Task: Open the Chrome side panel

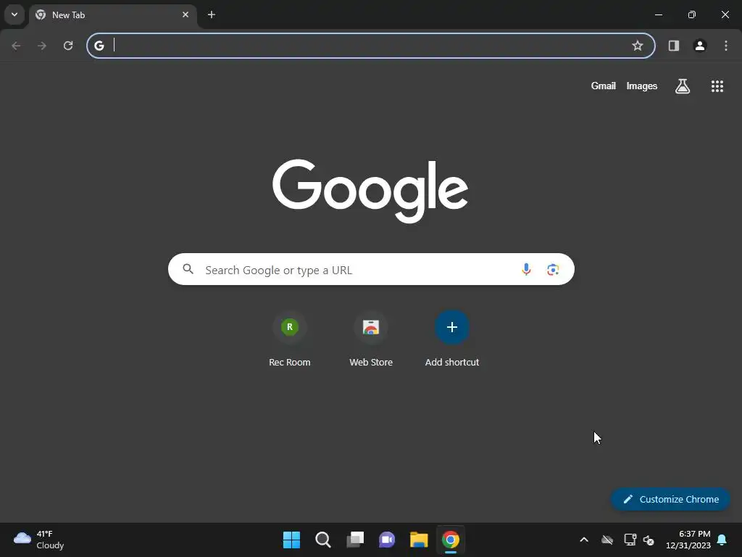Action: pyautogui.click(x=674, y=46)
